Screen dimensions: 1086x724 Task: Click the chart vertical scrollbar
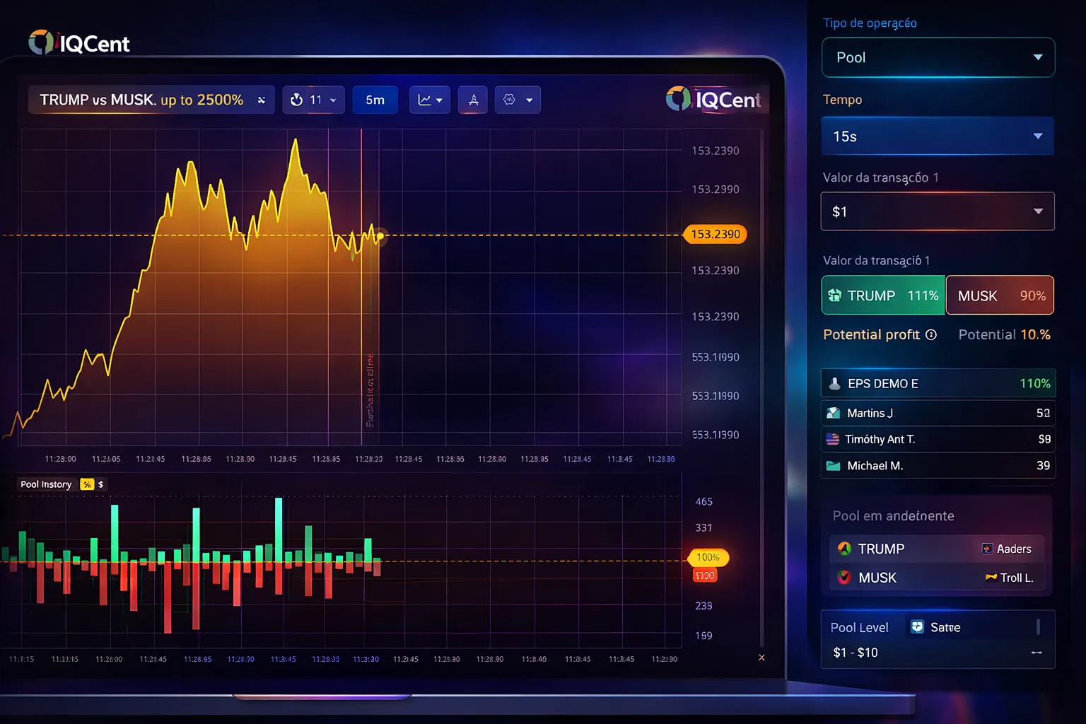click(761, 387)
